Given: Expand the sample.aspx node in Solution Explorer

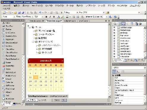Looking at the screenshot, I should 114,51.
